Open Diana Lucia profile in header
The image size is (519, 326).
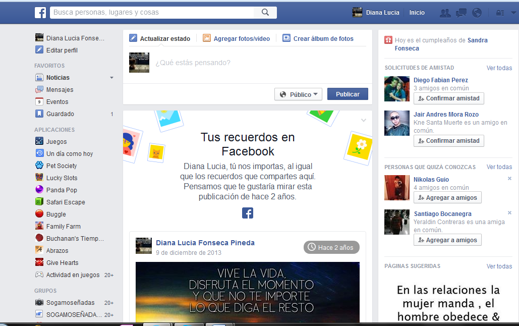[x=376, y=13]
